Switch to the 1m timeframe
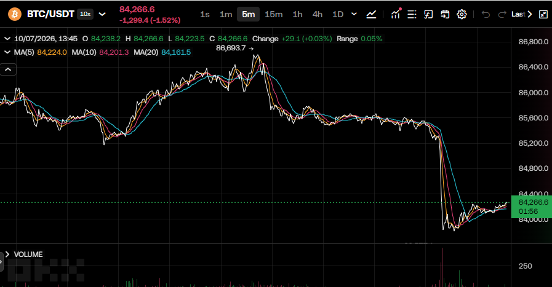This screenshot has height=287, width=552. [x=226, y=14]
